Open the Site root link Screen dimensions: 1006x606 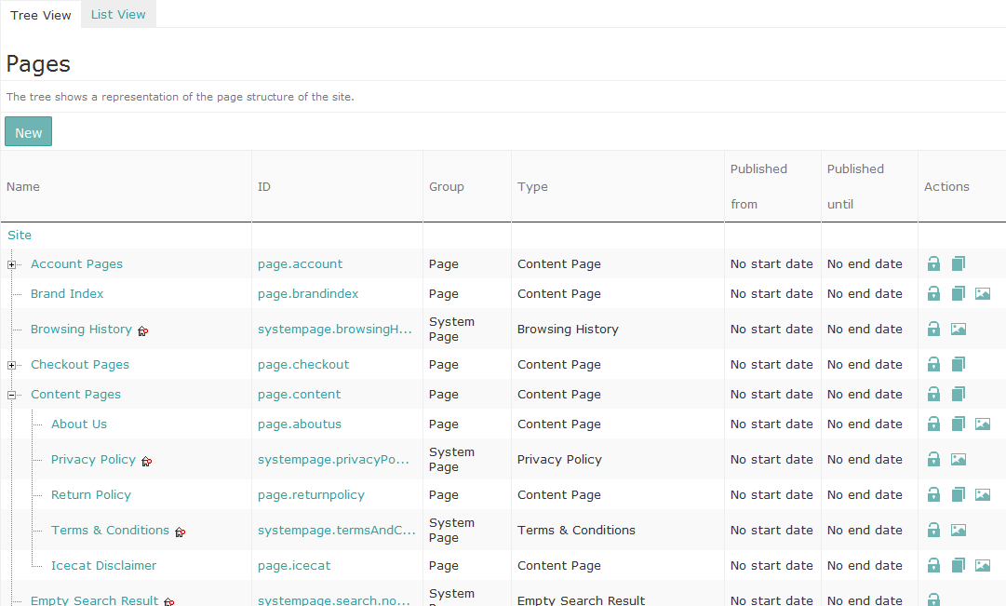tap(19, 235)
